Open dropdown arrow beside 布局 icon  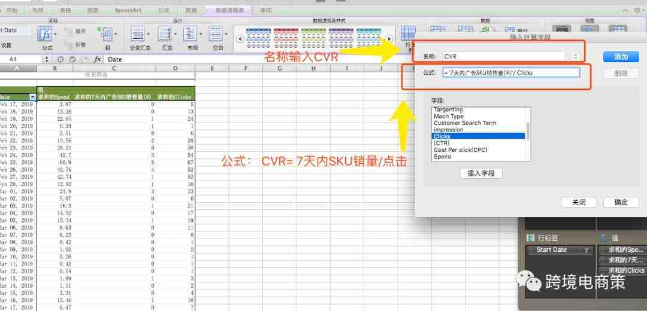201,34
